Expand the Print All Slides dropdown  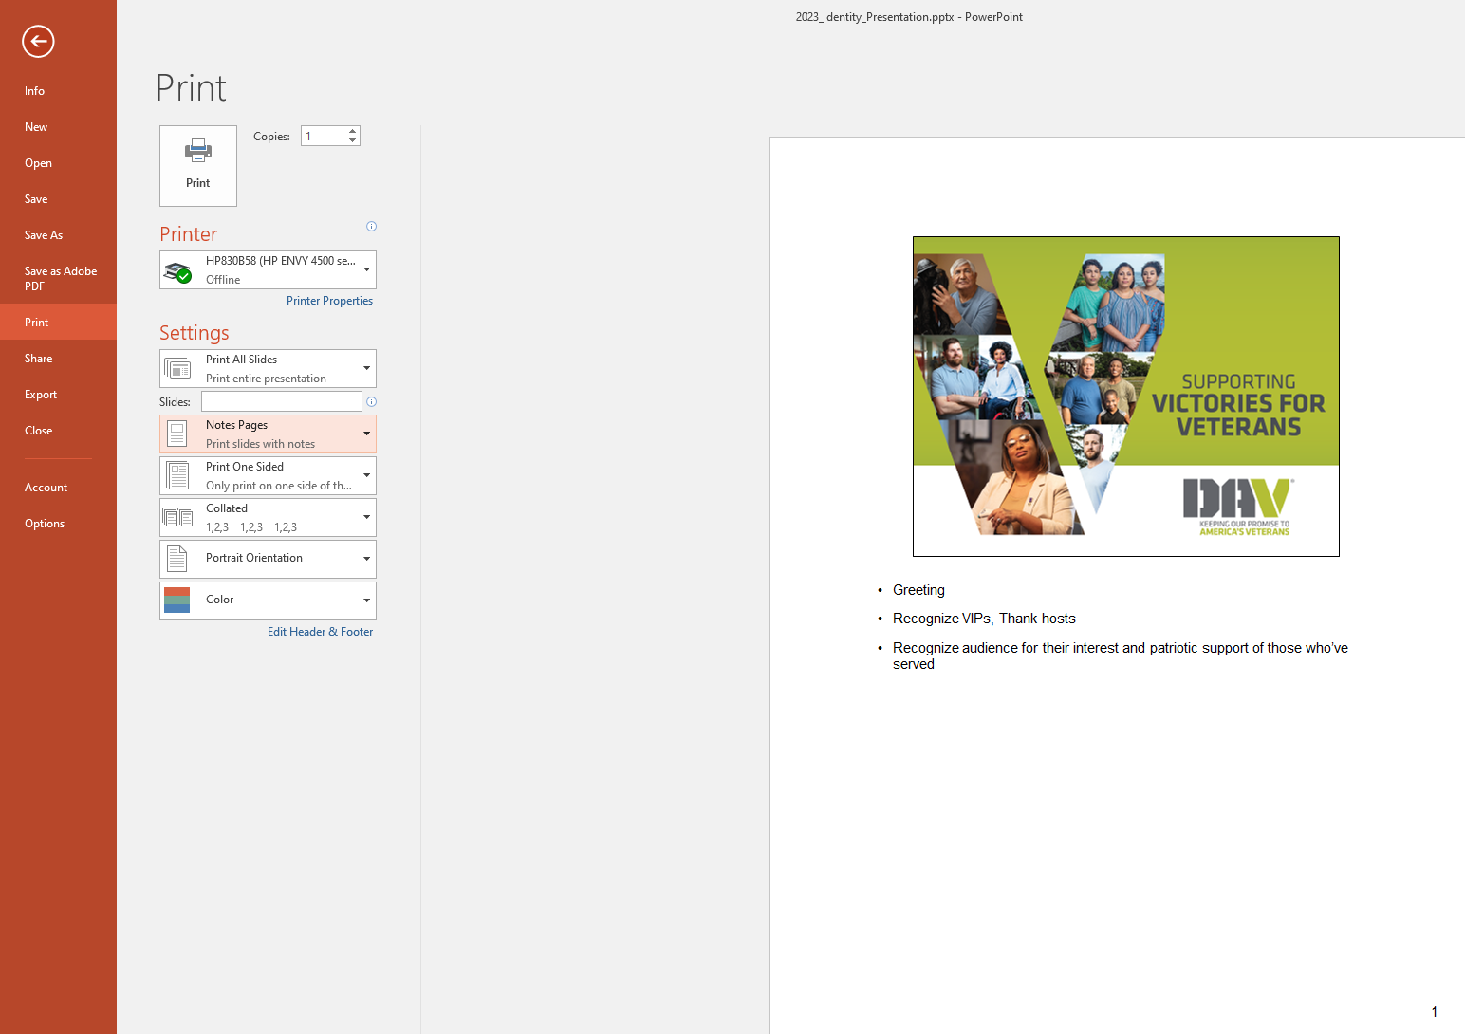[x=366, y=368]
